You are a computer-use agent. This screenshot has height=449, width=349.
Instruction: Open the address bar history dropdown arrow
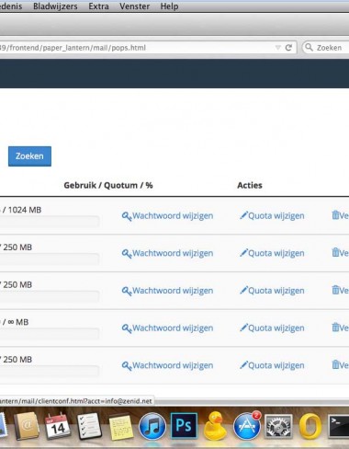[278, 48]
